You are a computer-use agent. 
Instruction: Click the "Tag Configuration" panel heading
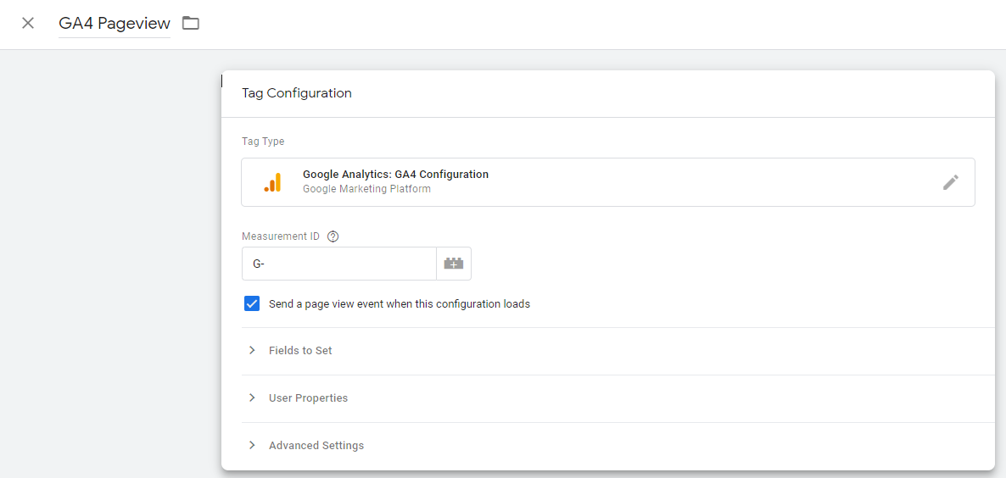click(297, 93)
